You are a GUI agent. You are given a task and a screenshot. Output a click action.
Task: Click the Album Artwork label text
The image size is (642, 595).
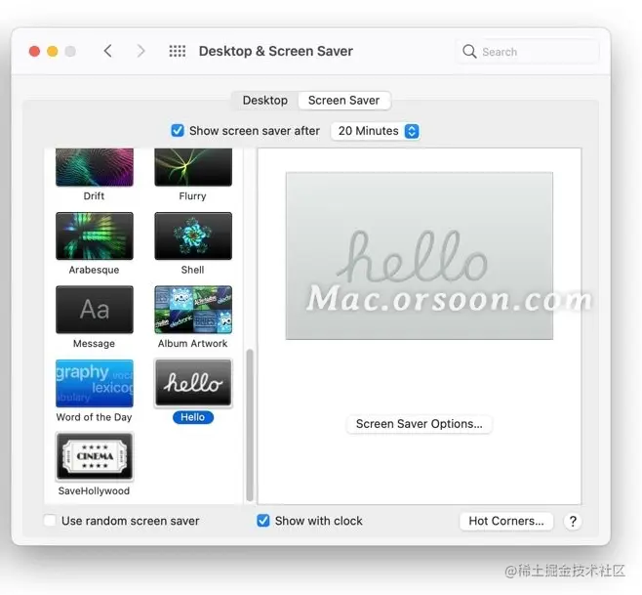(192, 344)
